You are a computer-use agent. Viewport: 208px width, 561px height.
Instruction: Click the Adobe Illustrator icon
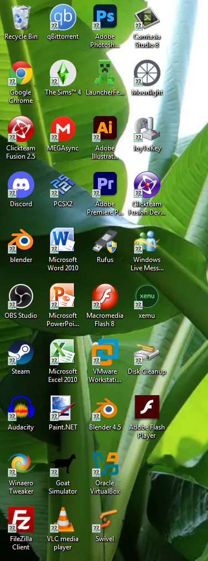105,128
